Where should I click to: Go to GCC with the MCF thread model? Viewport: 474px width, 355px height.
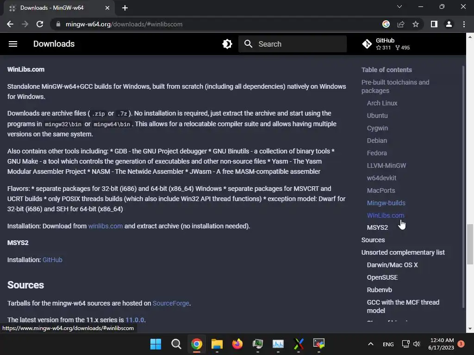click(403, 307)
